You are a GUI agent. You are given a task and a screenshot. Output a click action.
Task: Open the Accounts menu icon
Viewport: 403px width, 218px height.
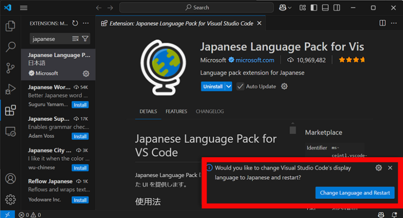pos(10,179)
